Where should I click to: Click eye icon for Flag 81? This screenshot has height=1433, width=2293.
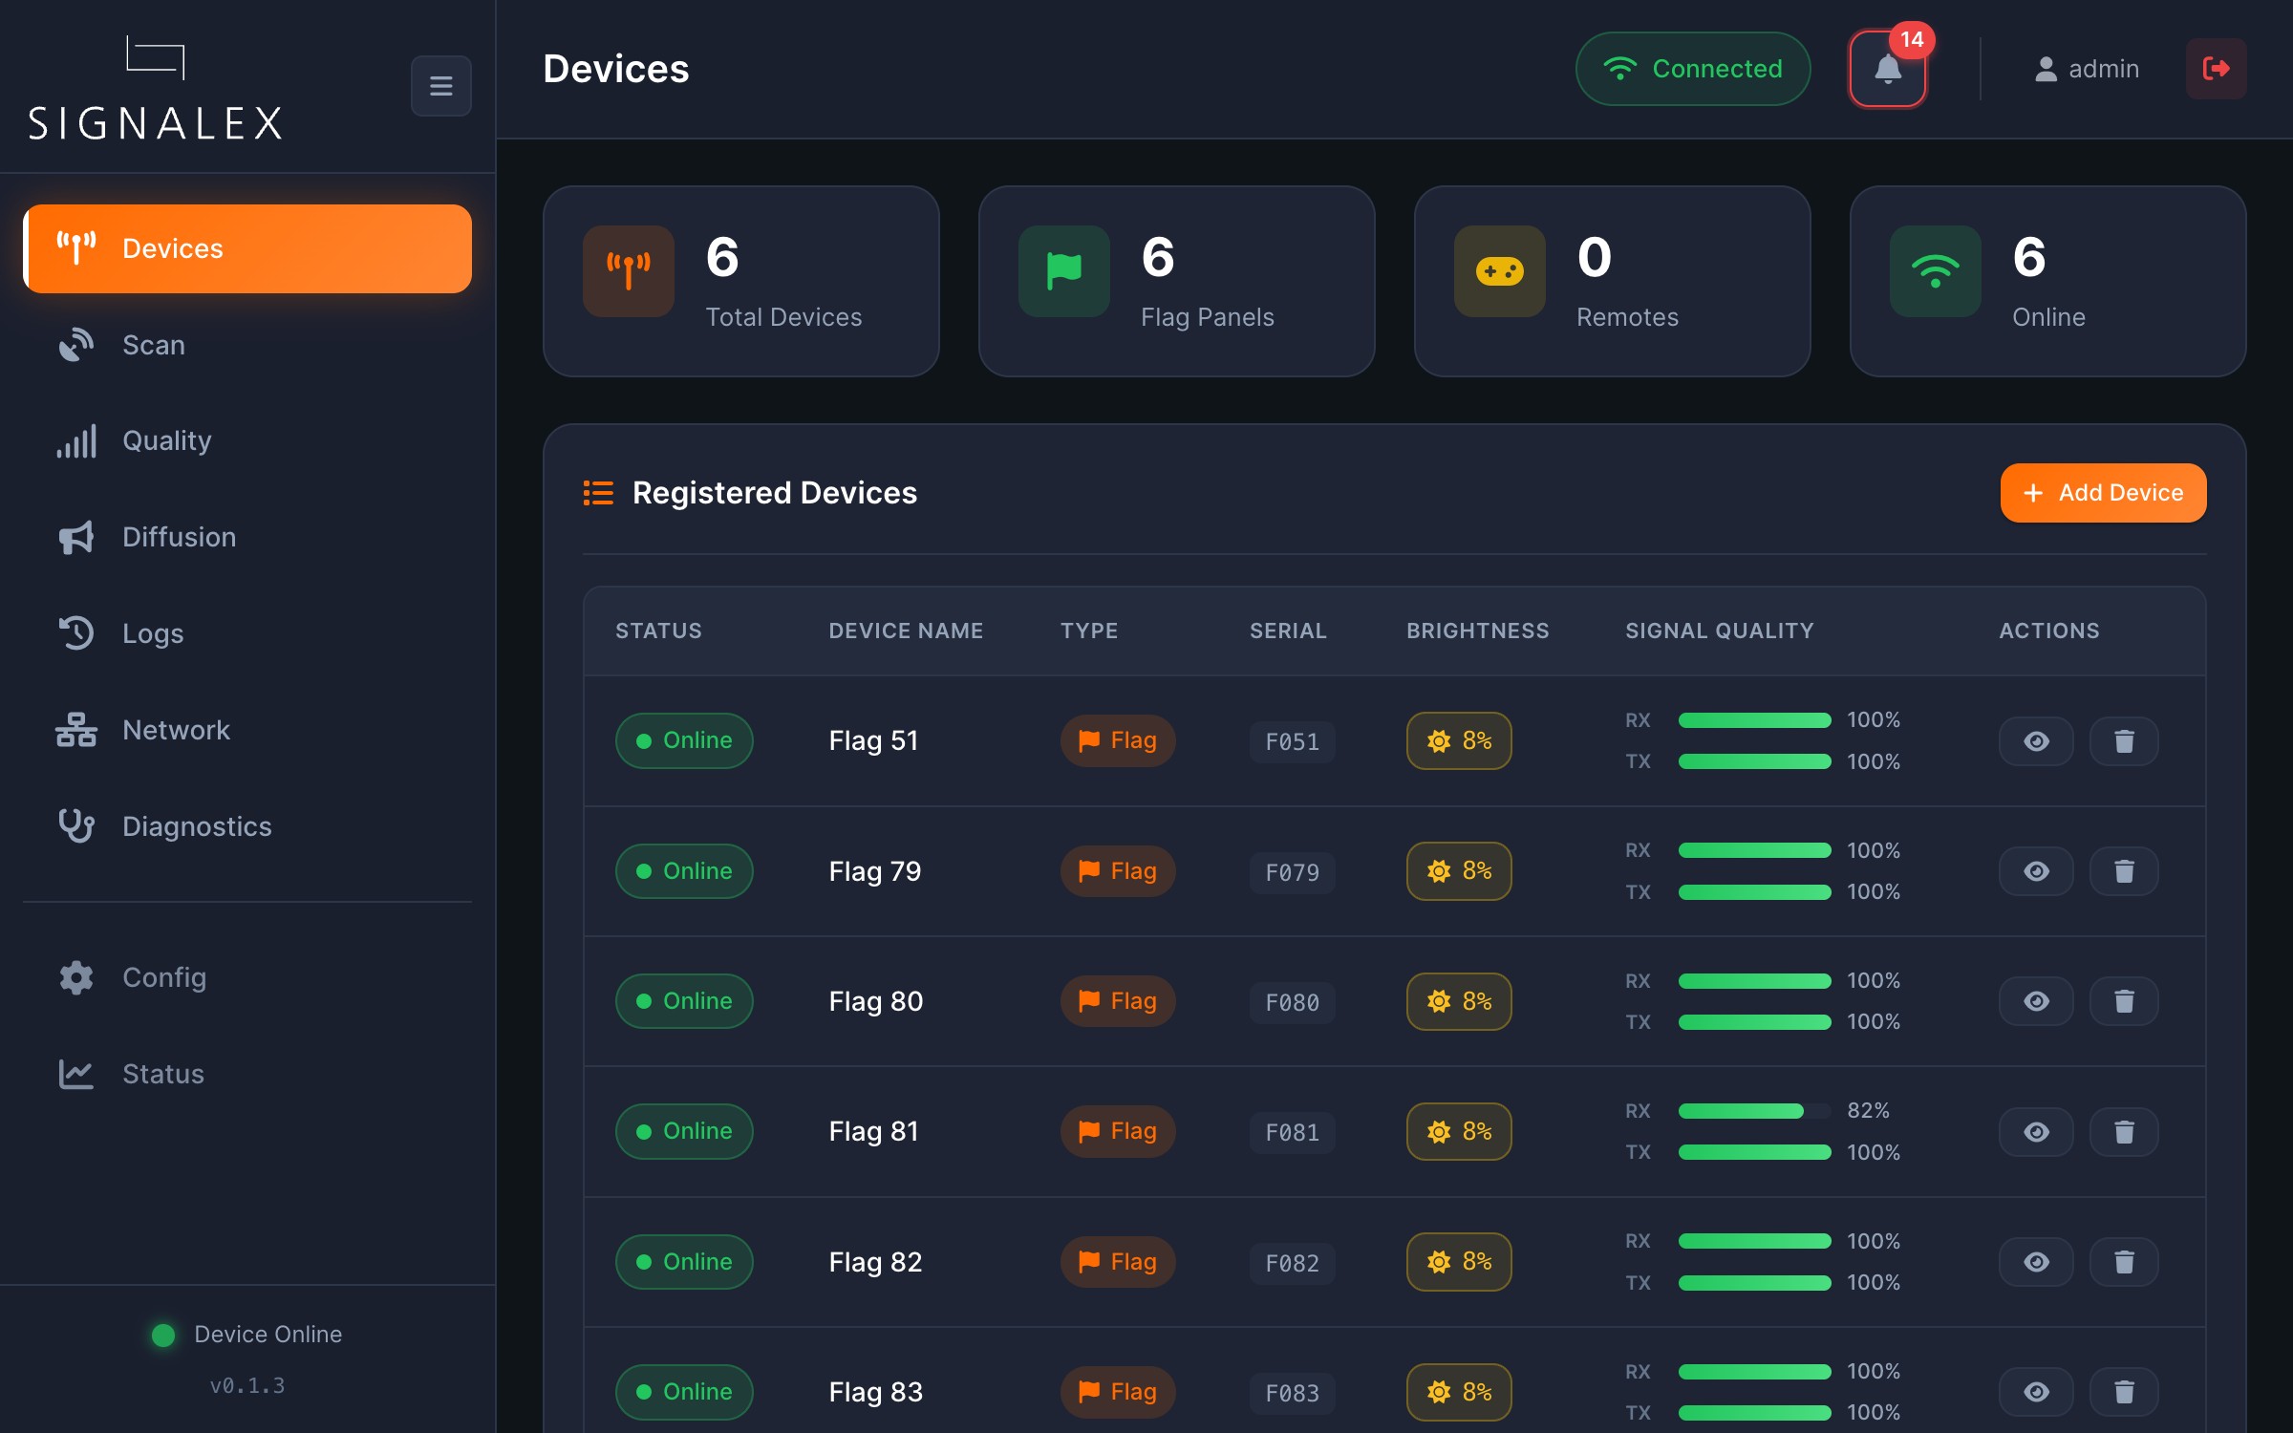point(2036,1132)
